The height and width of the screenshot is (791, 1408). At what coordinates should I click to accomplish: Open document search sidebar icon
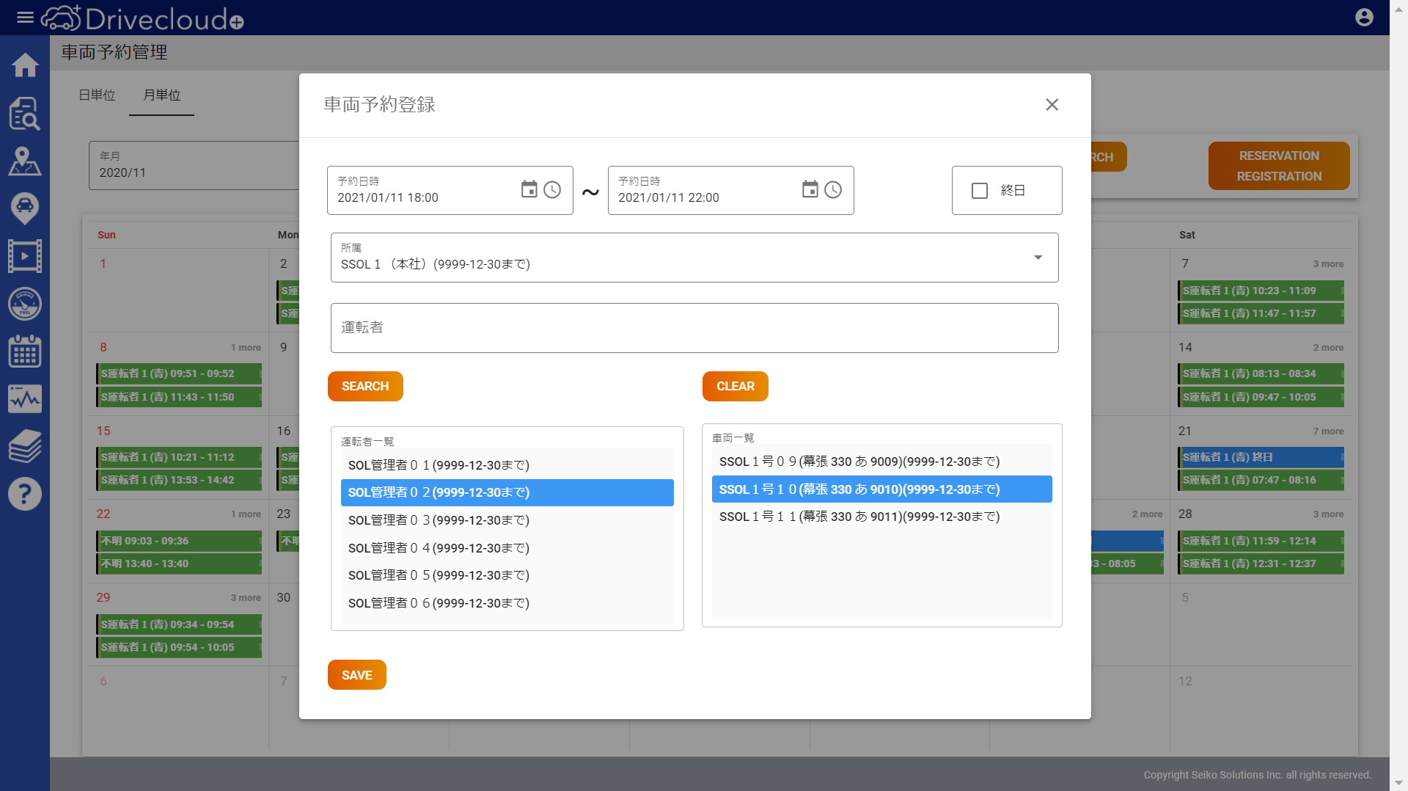(25, 113)
